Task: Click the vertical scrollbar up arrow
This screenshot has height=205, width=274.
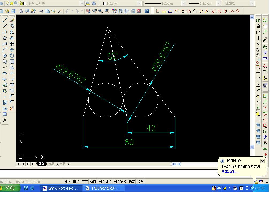Action: click(252, 17)
